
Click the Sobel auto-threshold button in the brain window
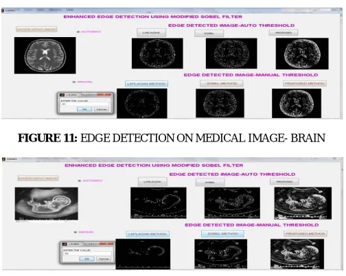pyautogui.click(x=209, y=34)
